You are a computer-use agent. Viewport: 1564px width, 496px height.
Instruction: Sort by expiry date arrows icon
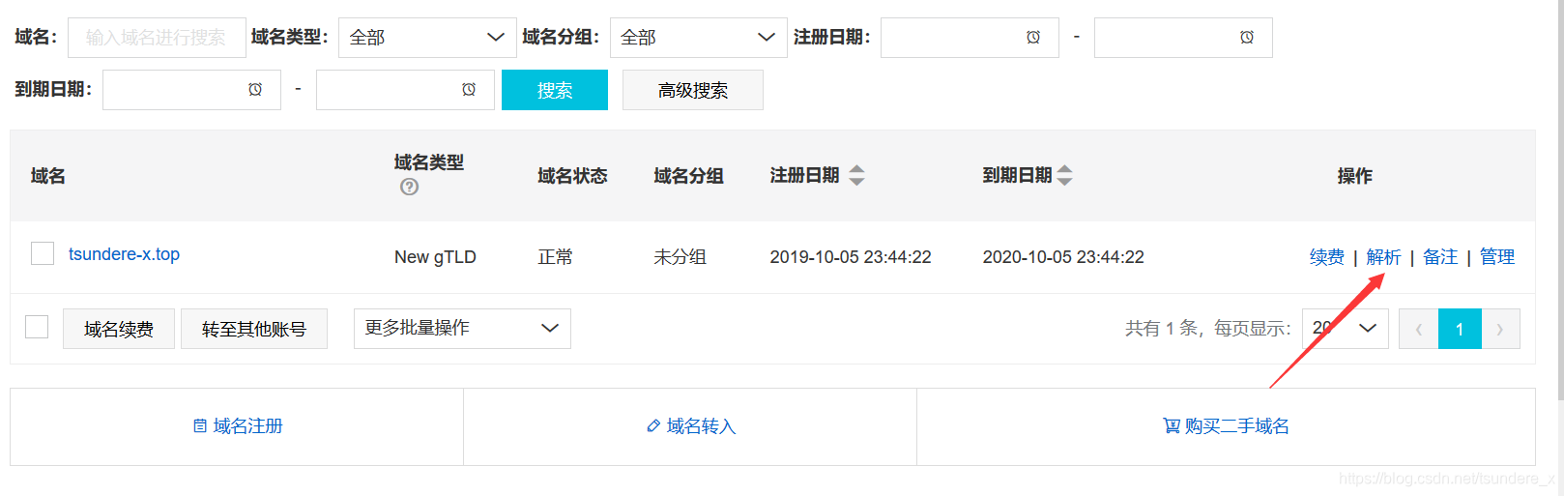tap(1064, 175)
